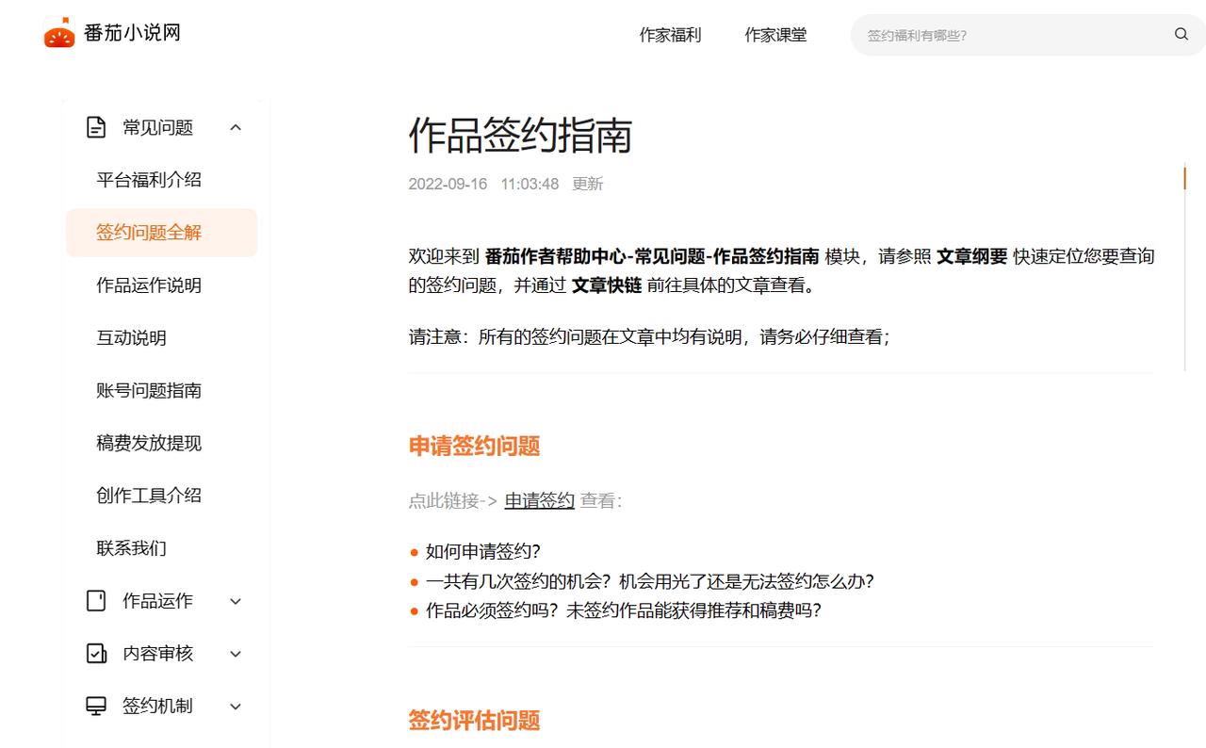Click the 作品签约指南 page title
This screenshot has width=1206, height=748.
(520, 136)
